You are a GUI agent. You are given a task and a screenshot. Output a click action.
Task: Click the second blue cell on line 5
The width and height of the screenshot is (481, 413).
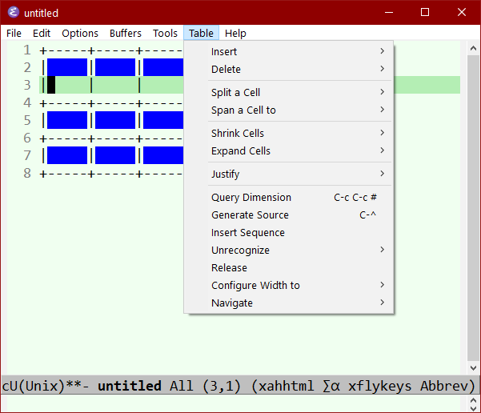115,120
